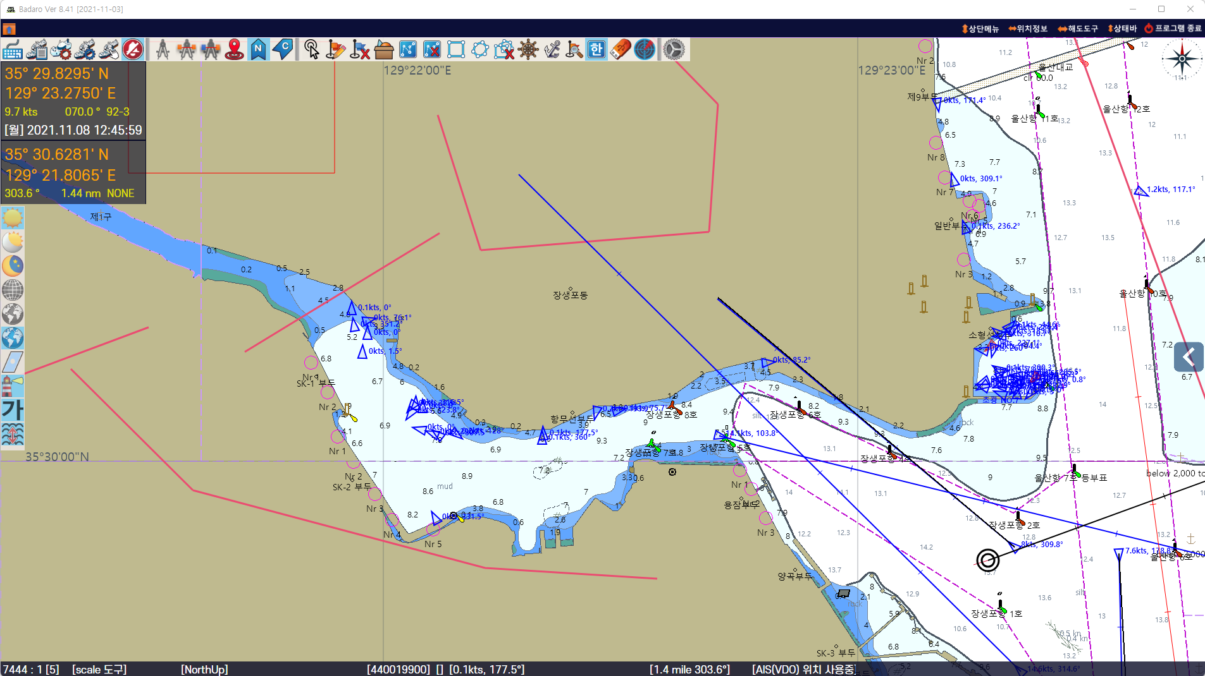1205x676 pixels.
Task: Click the AIS target labeled 7.6kts, 178.8°
Action: [x=1118, y=554]
